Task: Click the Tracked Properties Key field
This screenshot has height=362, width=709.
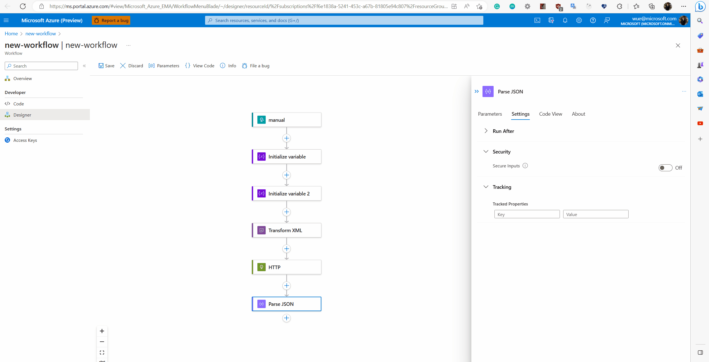Action: click(527, 214)
